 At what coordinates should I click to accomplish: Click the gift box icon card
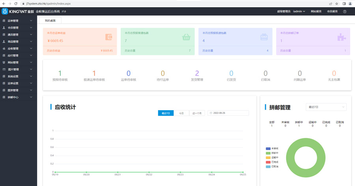point(264,37)
